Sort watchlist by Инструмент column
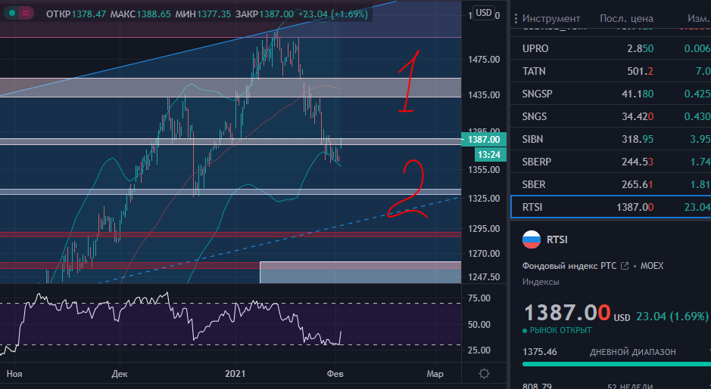Image resolution: width=711 pixels, height=389 pixels. coord(551,19)
